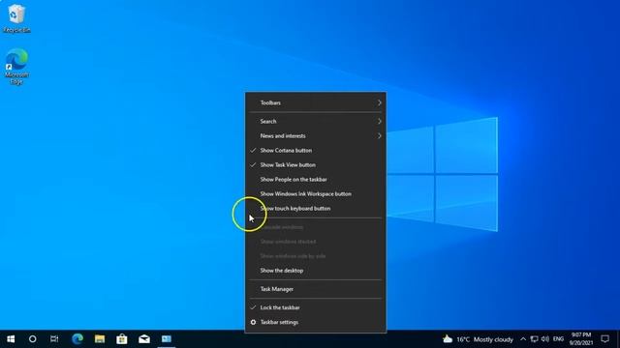
Task: Open the volume control tray icon
Action: (x=545, y=339)
